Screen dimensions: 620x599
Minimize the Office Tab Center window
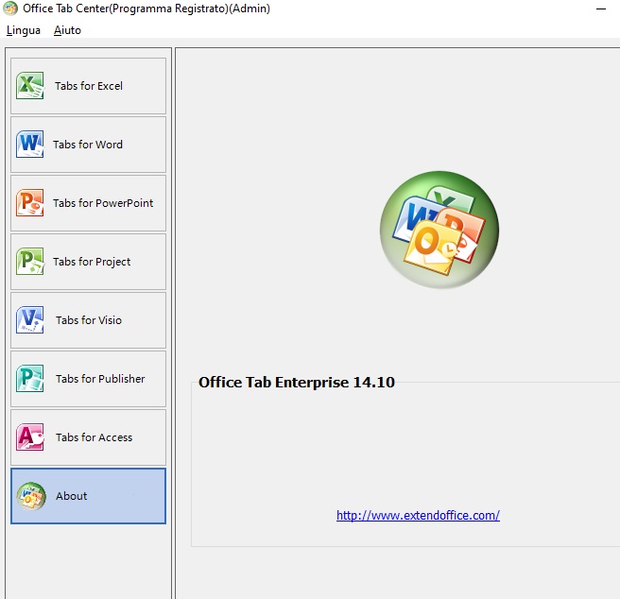601,9
